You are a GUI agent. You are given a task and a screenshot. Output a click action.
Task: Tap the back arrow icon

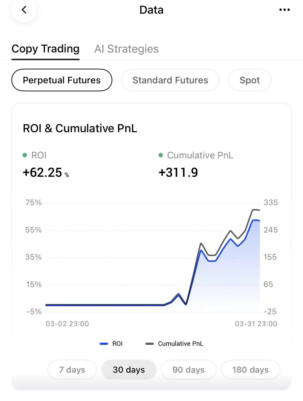pyautogui.click(x=24, y=10)
